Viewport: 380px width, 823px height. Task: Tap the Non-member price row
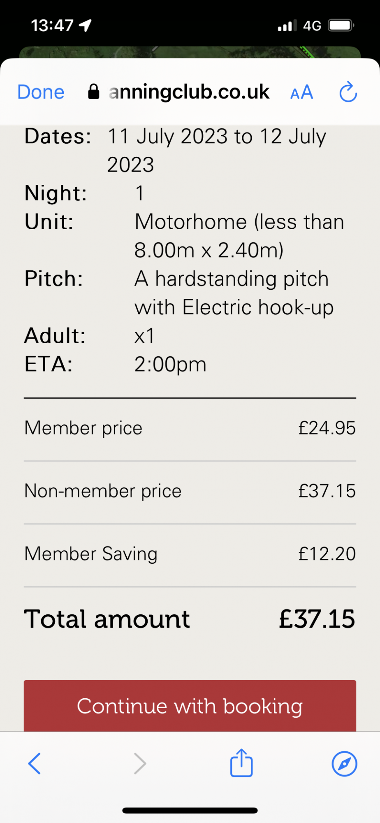click(x=189, y=491)
